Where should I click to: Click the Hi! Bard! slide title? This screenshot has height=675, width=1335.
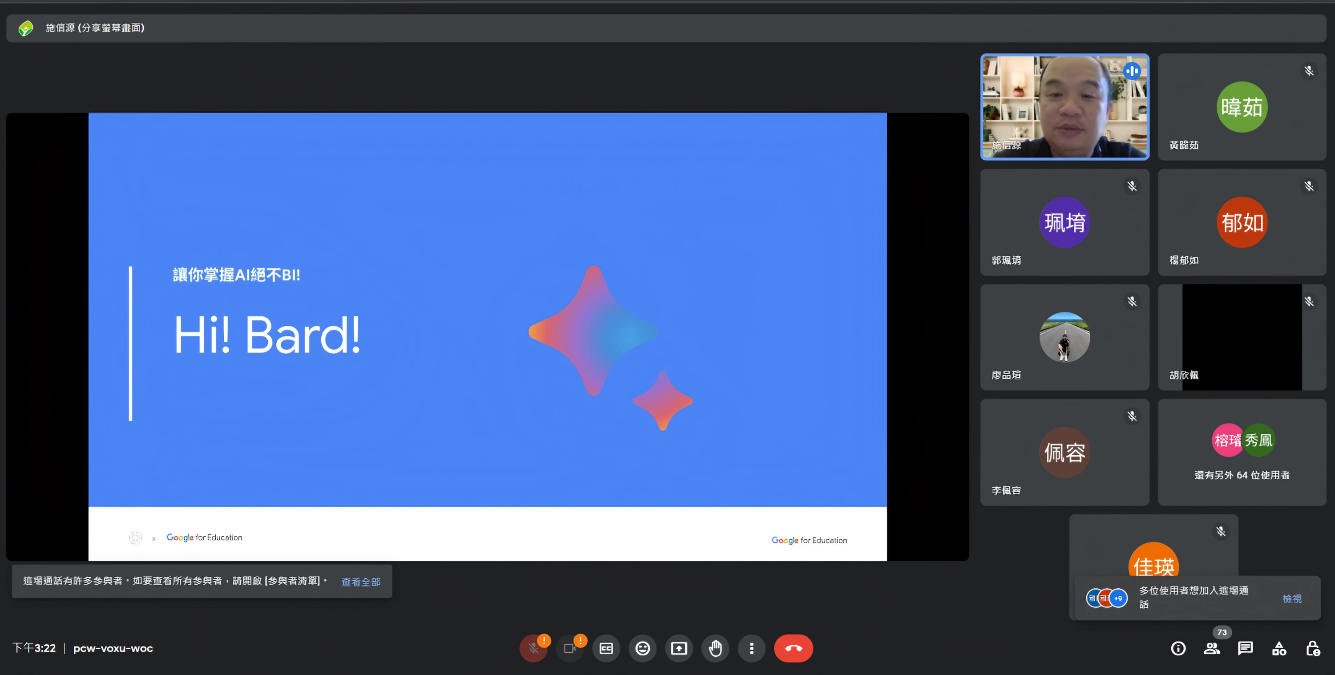tap(267, 335)
